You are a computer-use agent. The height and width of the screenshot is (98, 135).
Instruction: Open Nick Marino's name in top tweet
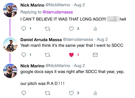[32, 5]
